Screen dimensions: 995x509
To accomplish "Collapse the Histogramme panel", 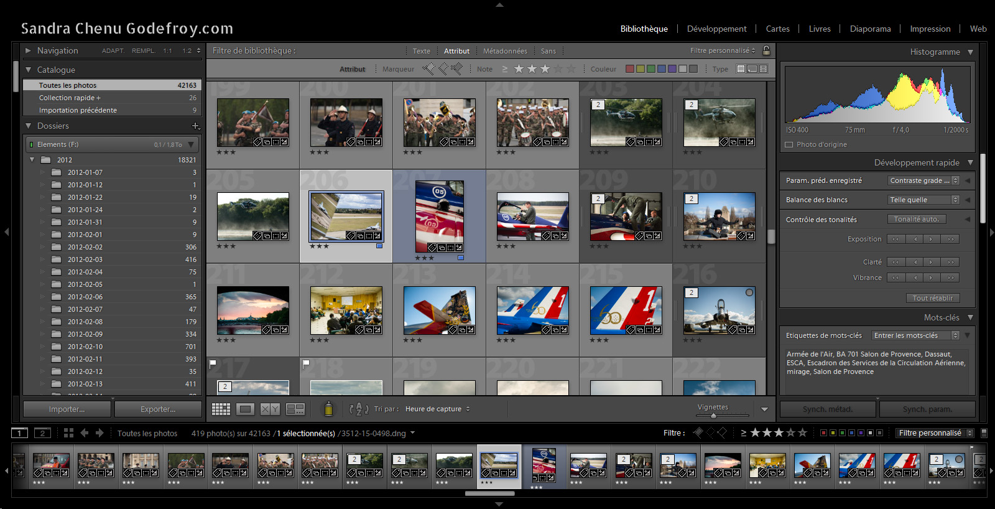I will pyautogui.click(x=970, y=52).
